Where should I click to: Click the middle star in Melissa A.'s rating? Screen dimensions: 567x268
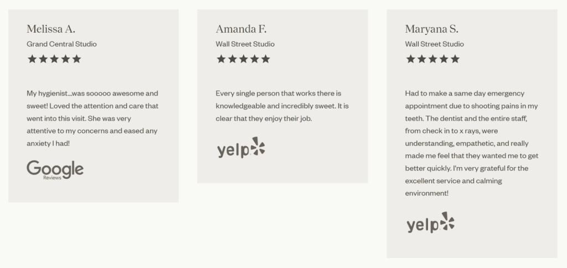tap(54, 59)
